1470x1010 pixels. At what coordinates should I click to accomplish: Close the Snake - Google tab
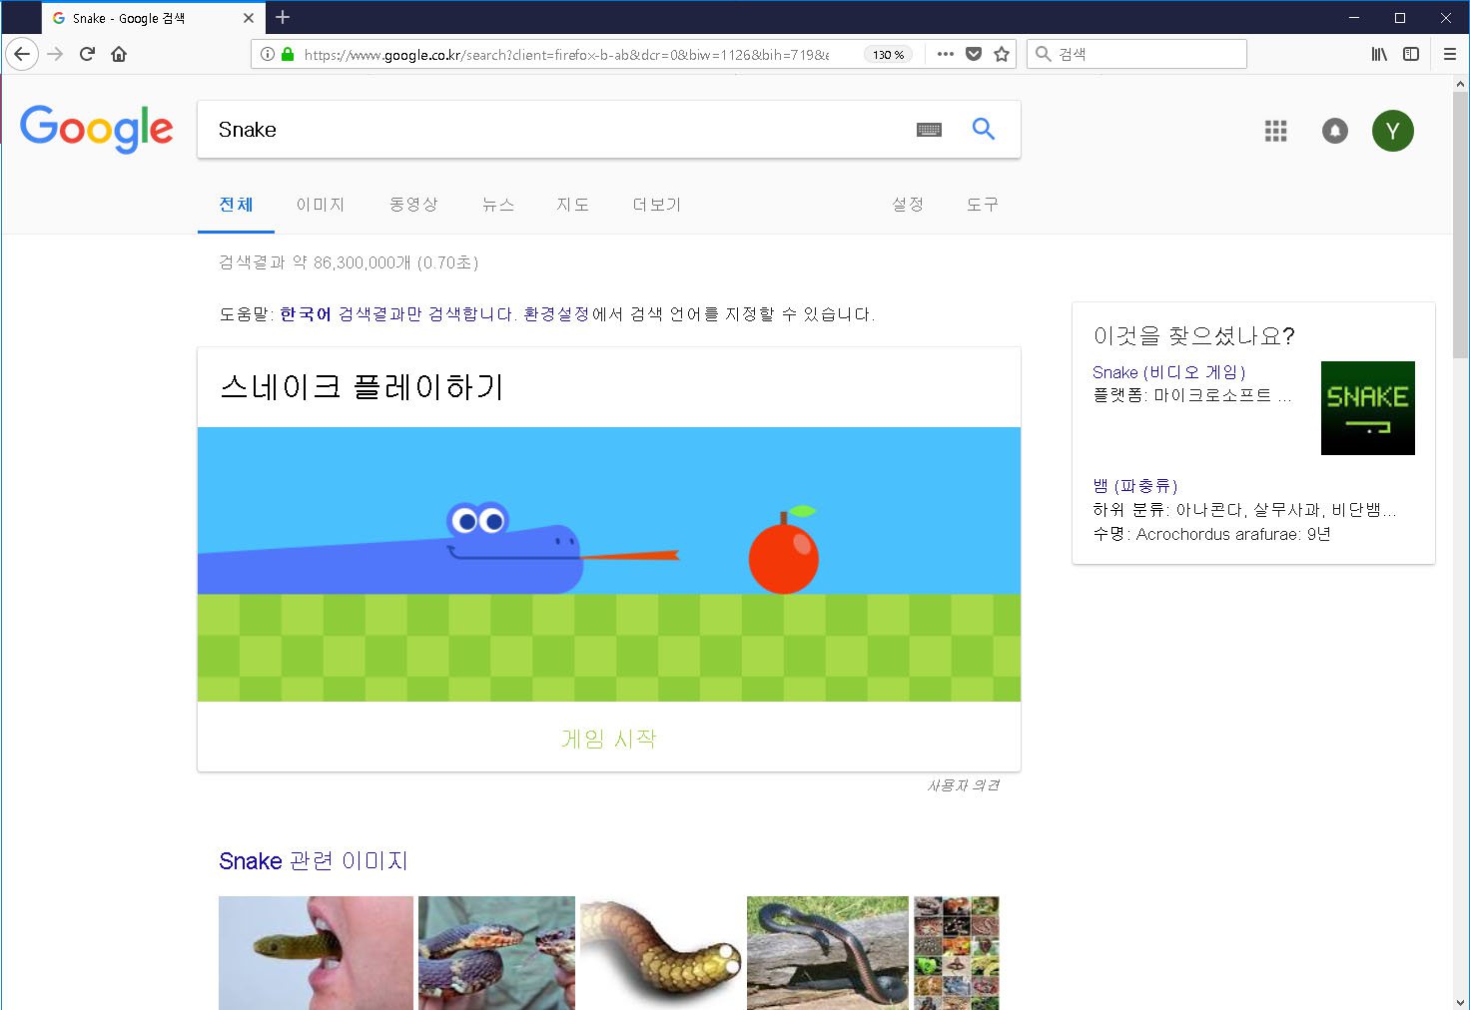pyautogui.click(x=249, y=18)
